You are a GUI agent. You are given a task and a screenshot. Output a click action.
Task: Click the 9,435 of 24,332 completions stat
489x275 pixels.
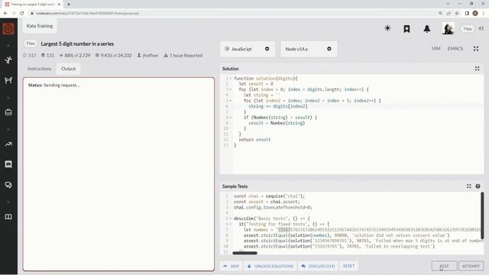(114, 55)
